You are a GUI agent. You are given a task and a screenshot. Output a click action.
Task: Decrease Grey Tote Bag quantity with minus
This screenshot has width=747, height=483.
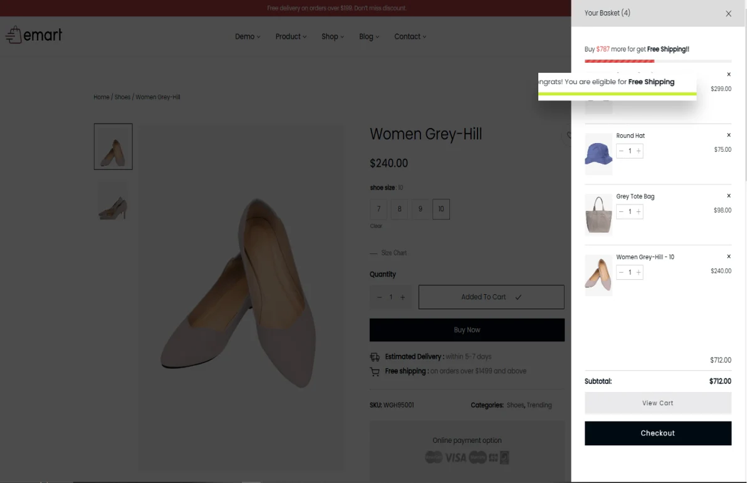point(621,212)
